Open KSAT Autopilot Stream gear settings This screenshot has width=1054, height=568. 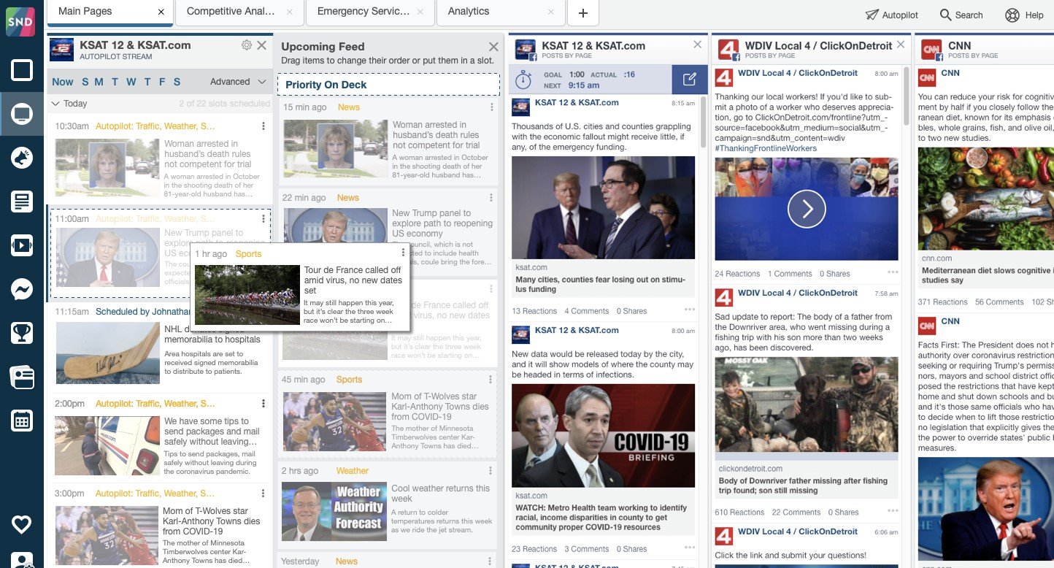[247, 45]
